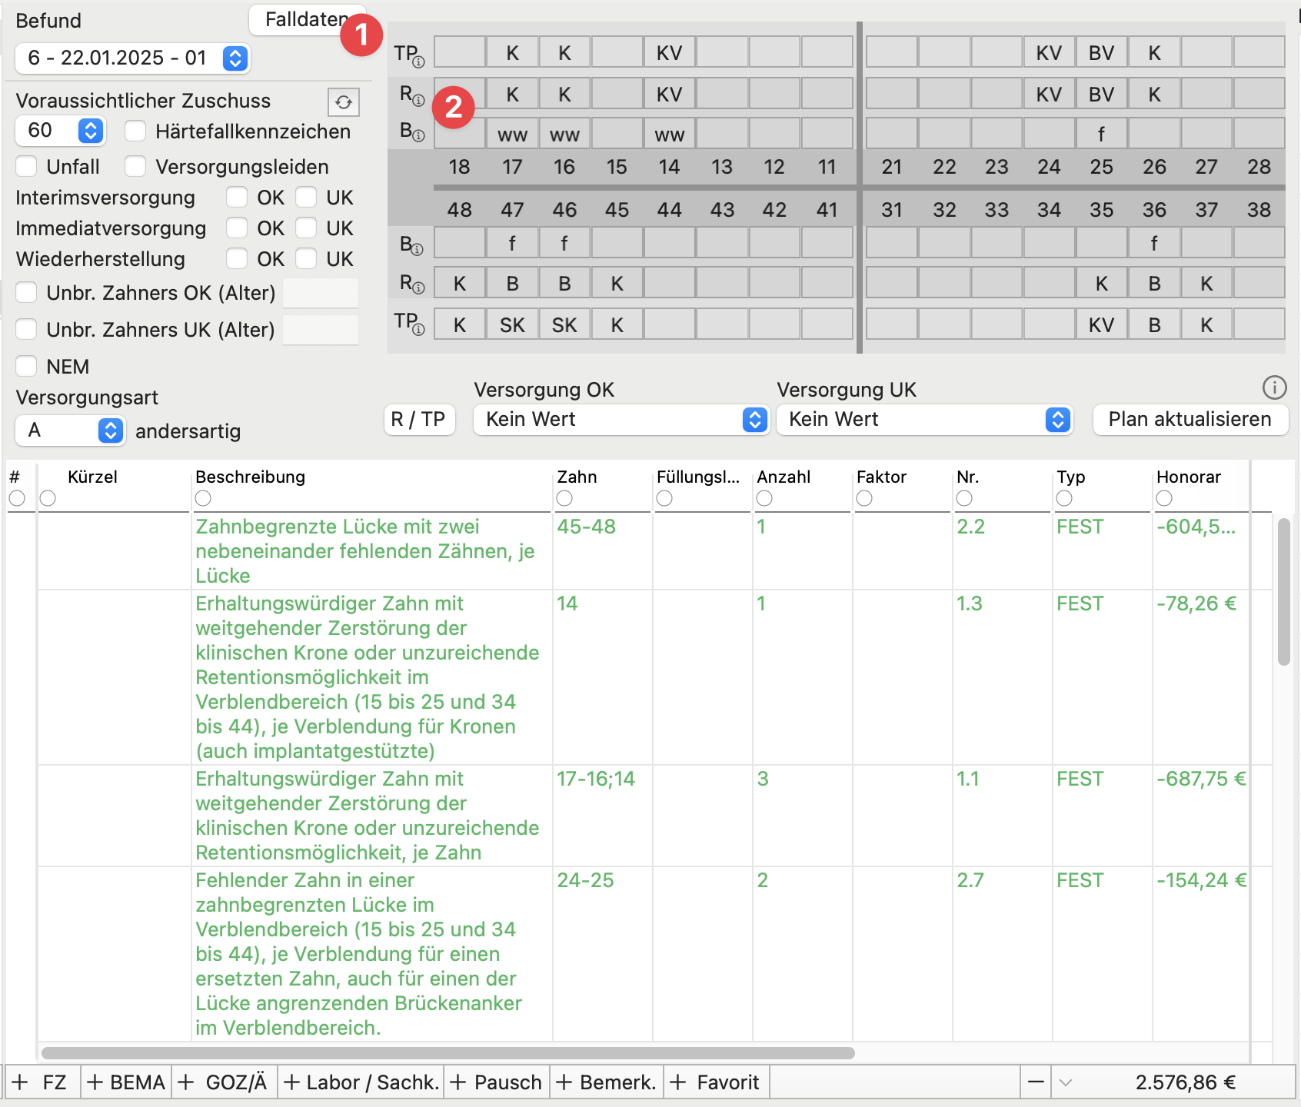The height and width of the screenshot is (1107, 1301).
Task: Open info icon next to Plan aktualisieren
Action: point(1274,387)
